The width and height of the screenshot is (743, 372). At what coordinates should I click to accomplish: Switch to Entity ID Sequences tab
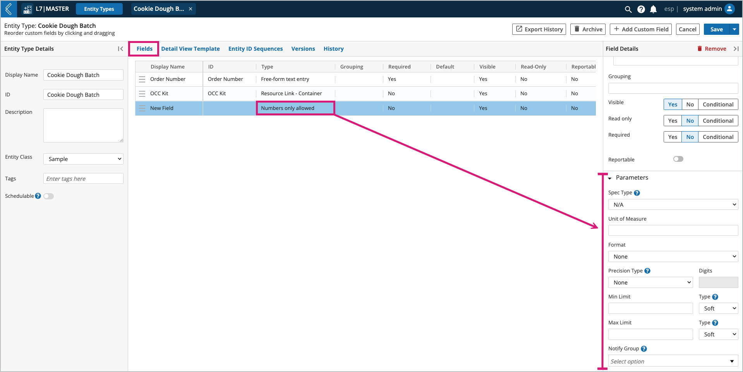tap(256, 49)
